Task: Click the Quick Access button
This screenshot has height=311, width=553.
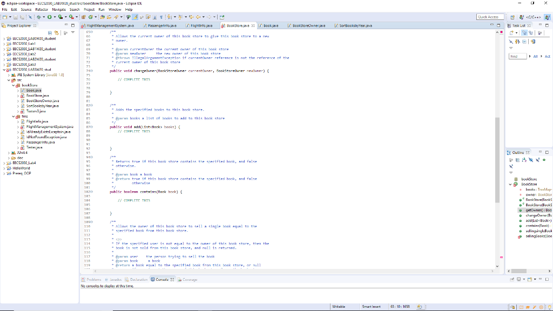Action: click(x=489, y=16)
